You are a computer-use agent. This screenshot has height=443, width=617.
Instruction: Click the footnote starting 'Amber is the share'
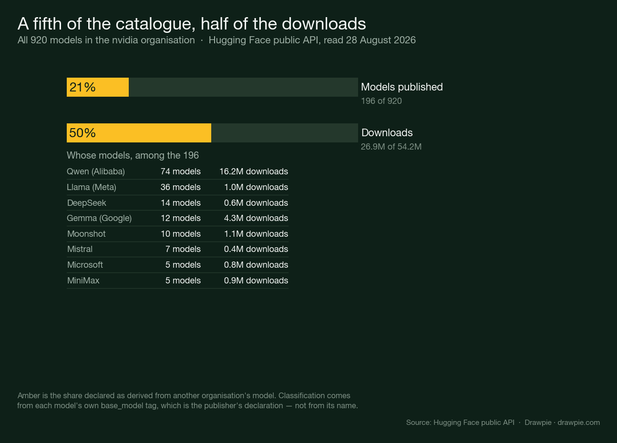(187, 401)
